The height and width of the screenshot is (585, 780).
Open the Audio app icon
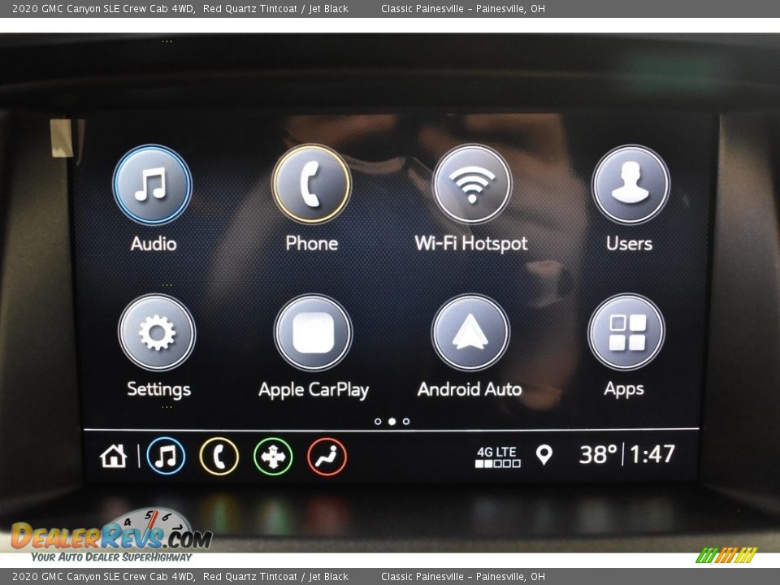(x=152, y=185)
